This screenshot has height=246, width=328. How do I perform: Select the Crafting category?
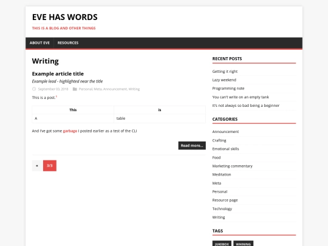(219, 140)
